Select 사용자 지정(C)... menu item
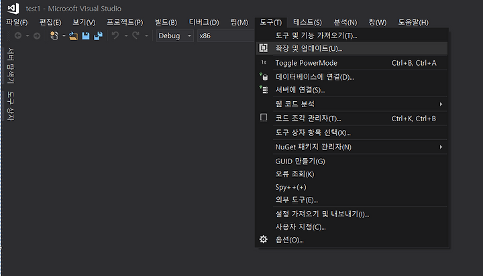 click(352, 227)
